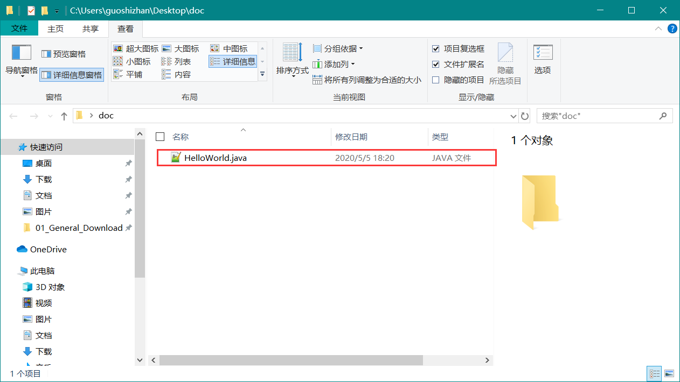
Task: Open the Share ribbon tab
Action: click(90, 29)
